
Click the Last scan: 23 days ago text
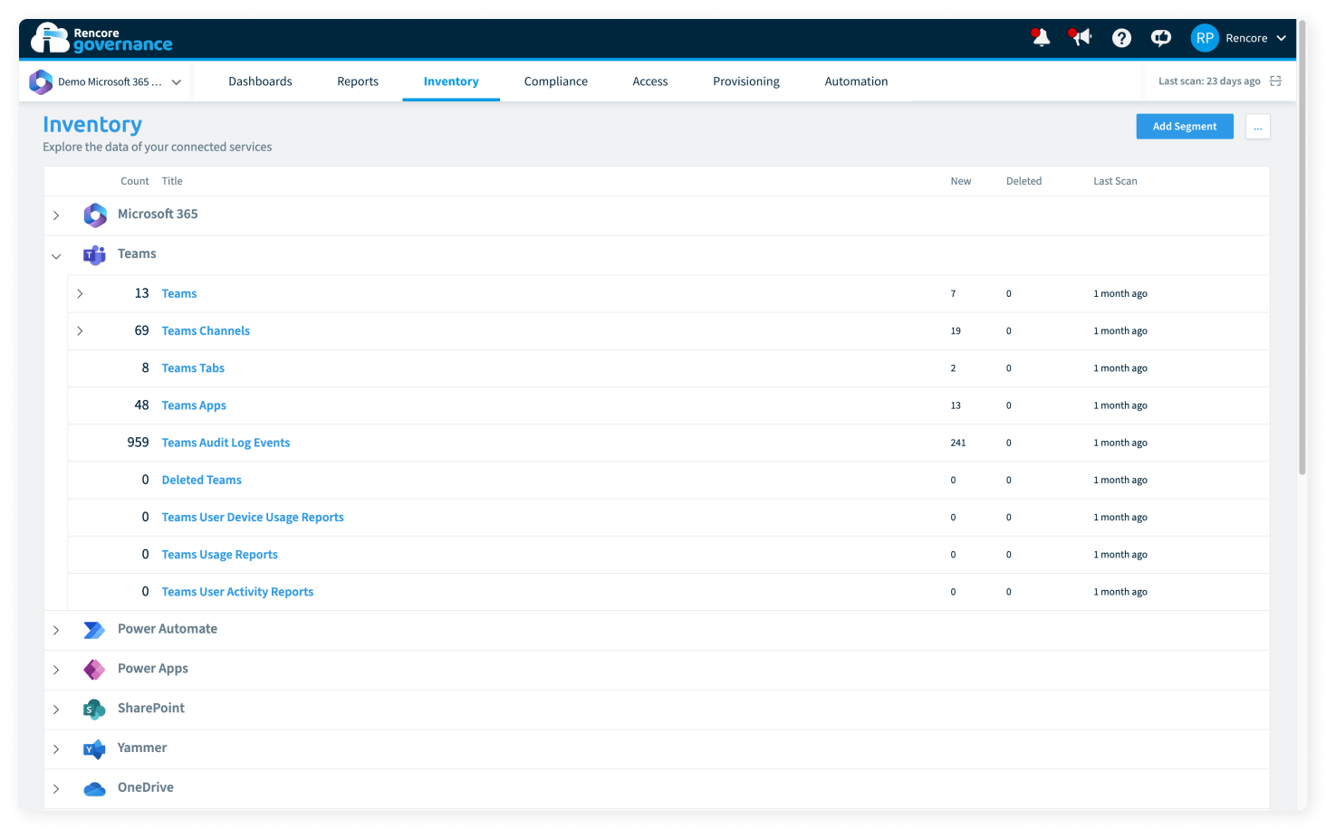point(1209,81)
